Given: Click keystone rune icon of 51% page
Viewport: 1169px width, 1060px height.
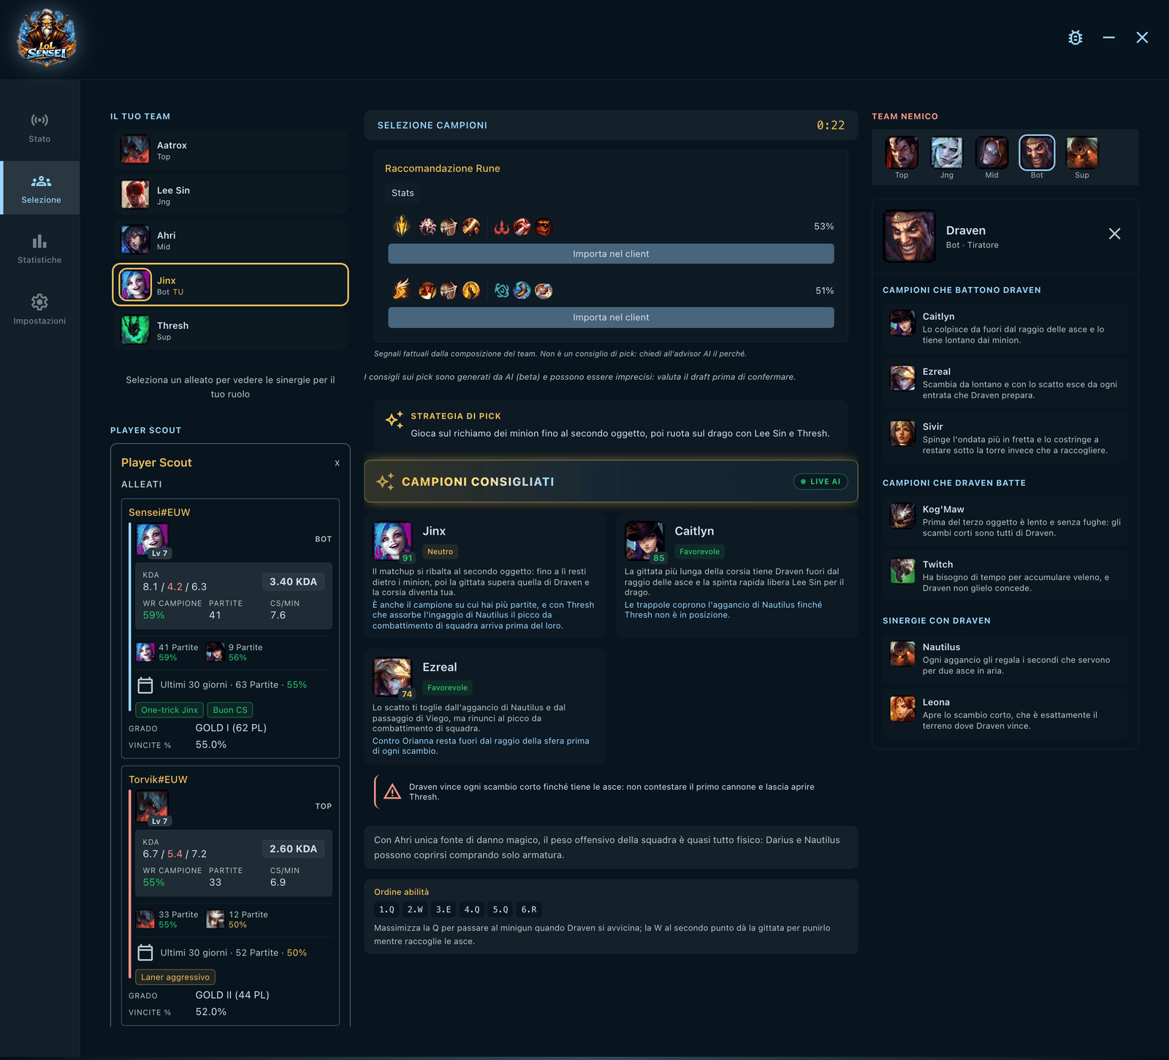Looking at the screenshot, I should click(x=401, y=290).
